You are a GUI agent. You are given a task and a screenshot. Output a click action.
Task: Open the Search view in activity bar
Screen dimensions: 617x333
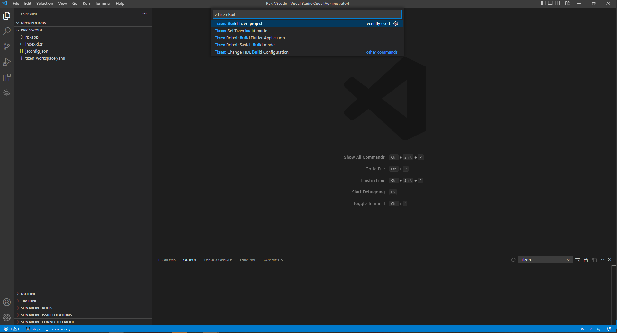[7, 31]
